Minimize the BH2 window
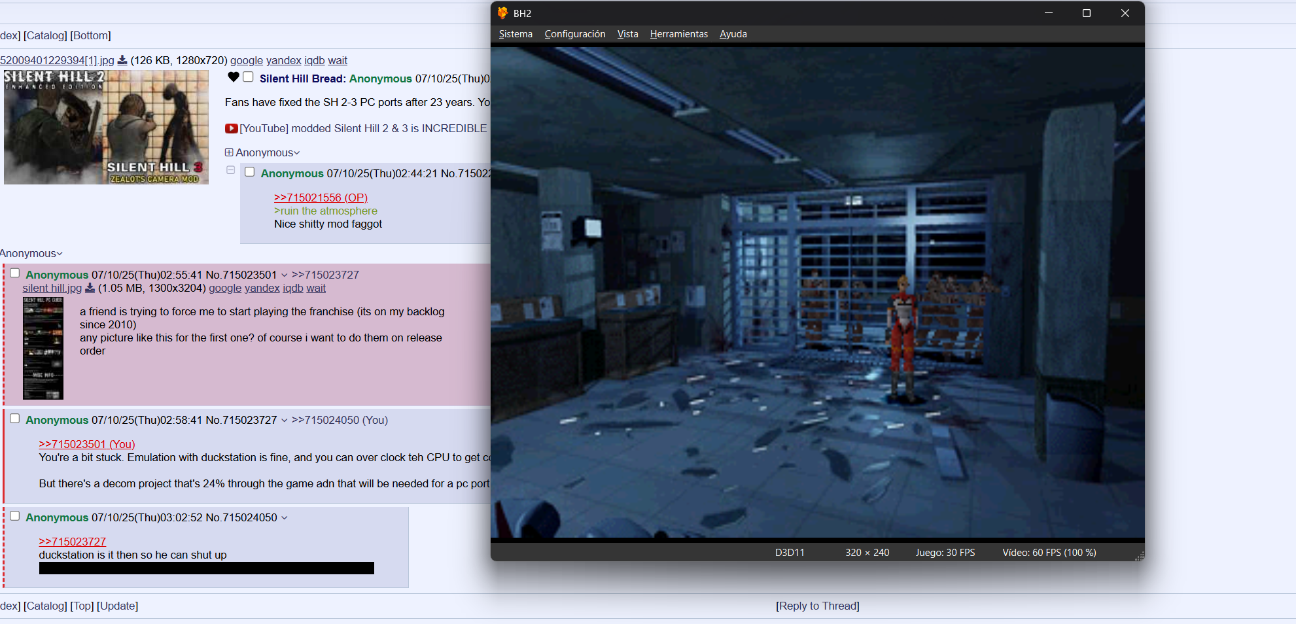The height and width of the screenshot is (624, 1296). tap(1049, 13)
